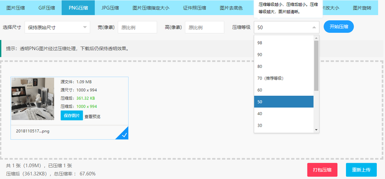The image size is (385, 179).
Task: Click dropdown list scrollbar down arrow
Action: tap(316, 129)
